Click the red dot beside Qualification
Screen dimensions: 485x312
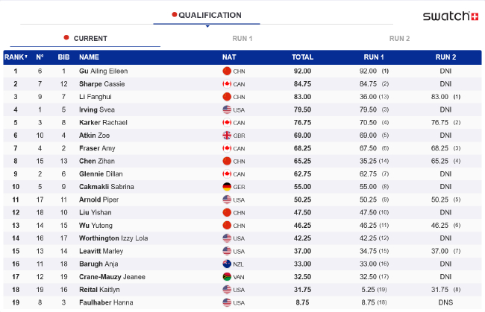click(x=175, y=15)
